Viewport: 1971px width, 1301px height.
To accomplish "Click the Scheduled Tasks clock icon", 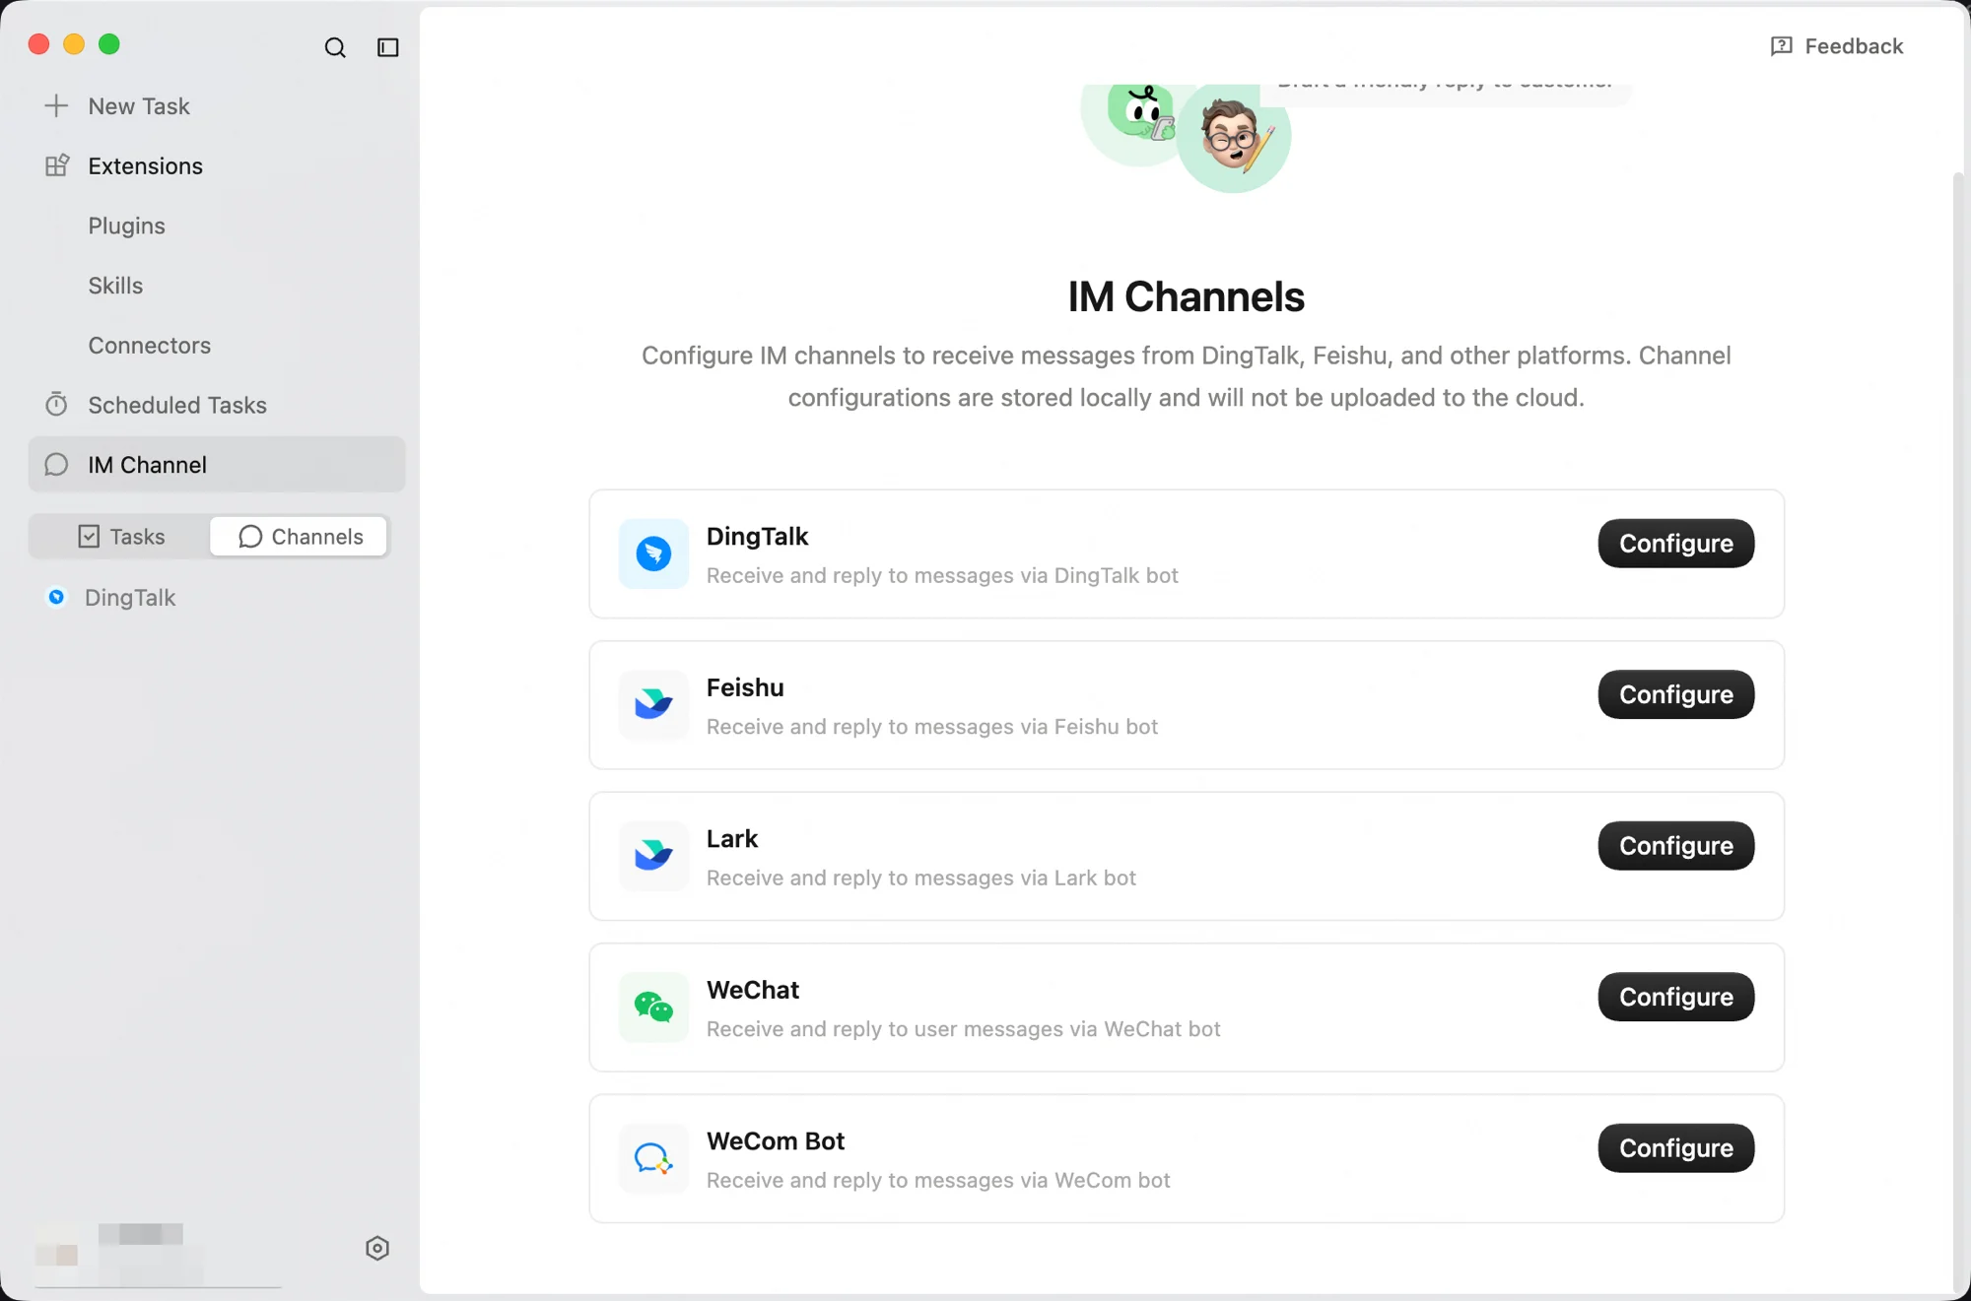I will pyautogui.click(x=56, y=405).
